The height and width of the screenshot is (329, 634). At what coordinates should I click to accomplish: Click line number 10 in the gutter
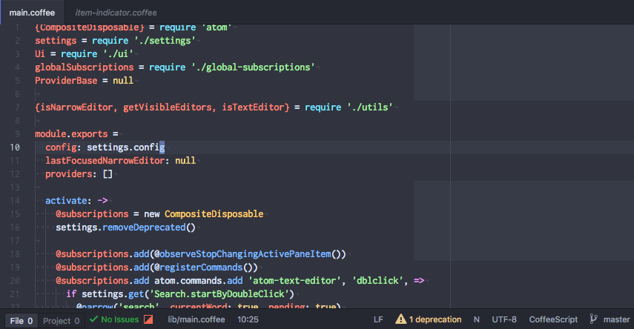point(15,147)
